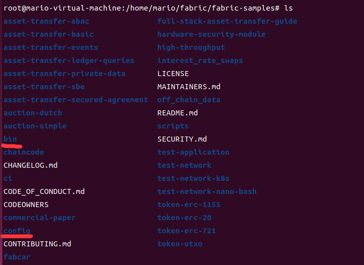364x265 pixels.
Task: Select the asset-transfer-basic directory
Action: click(48, 34)
